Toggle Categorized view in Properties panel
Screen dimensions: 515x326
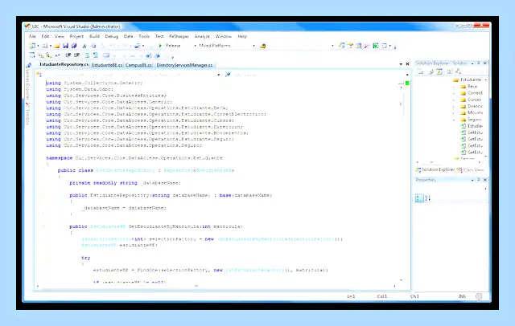419,198
